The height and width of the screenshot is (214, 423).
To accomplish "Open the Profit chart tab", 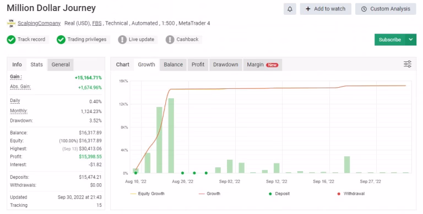I will click(198, 65).
